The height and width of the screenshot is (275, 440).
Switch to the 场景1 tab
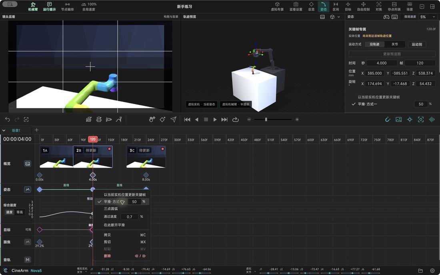coord(16,130)
